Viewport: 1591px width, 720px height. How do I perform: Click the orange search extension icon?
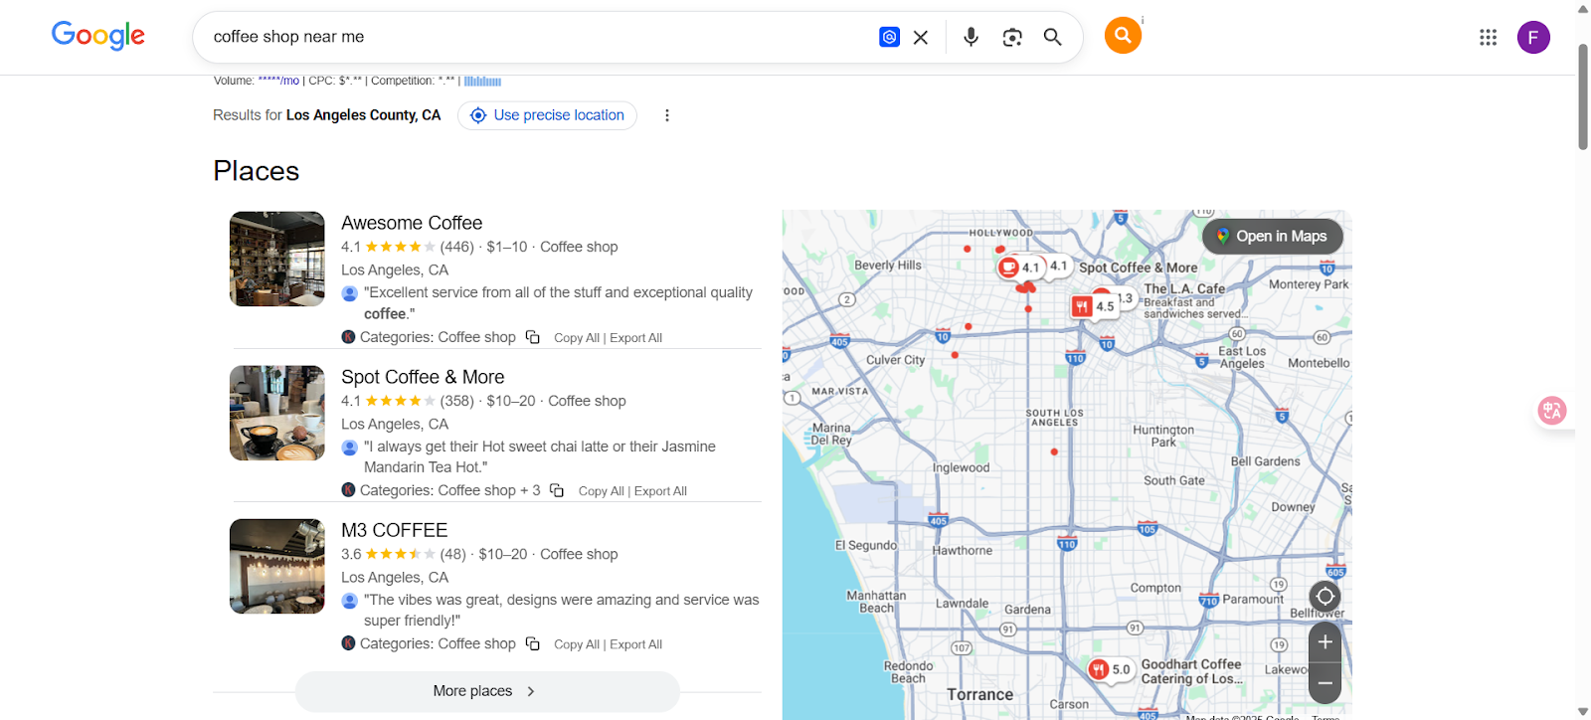(x=1123, y=36)
